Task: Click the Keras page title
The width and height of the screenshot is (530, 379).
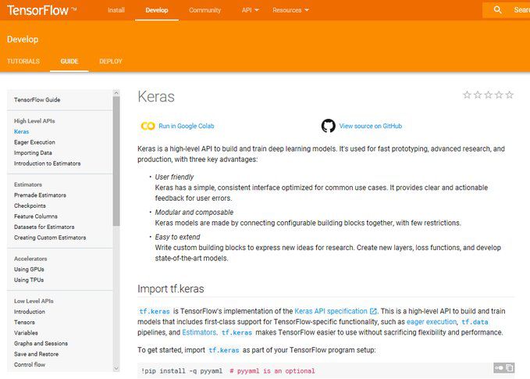Action: click(156, 96)
